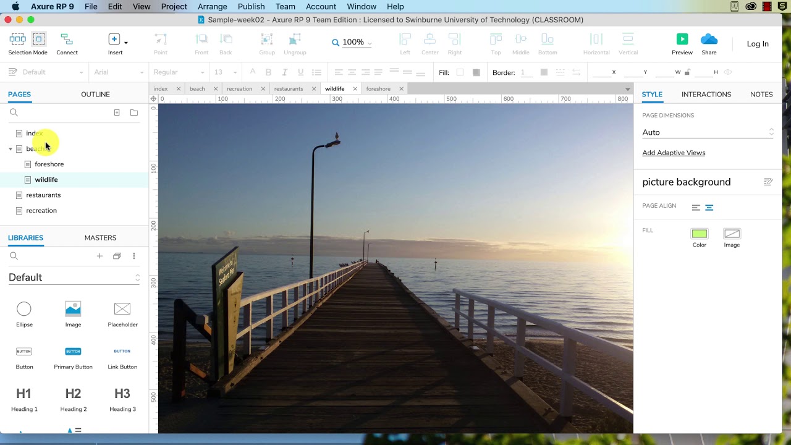
Task: Click the Preview play button
Action: [x=682, y=39]
